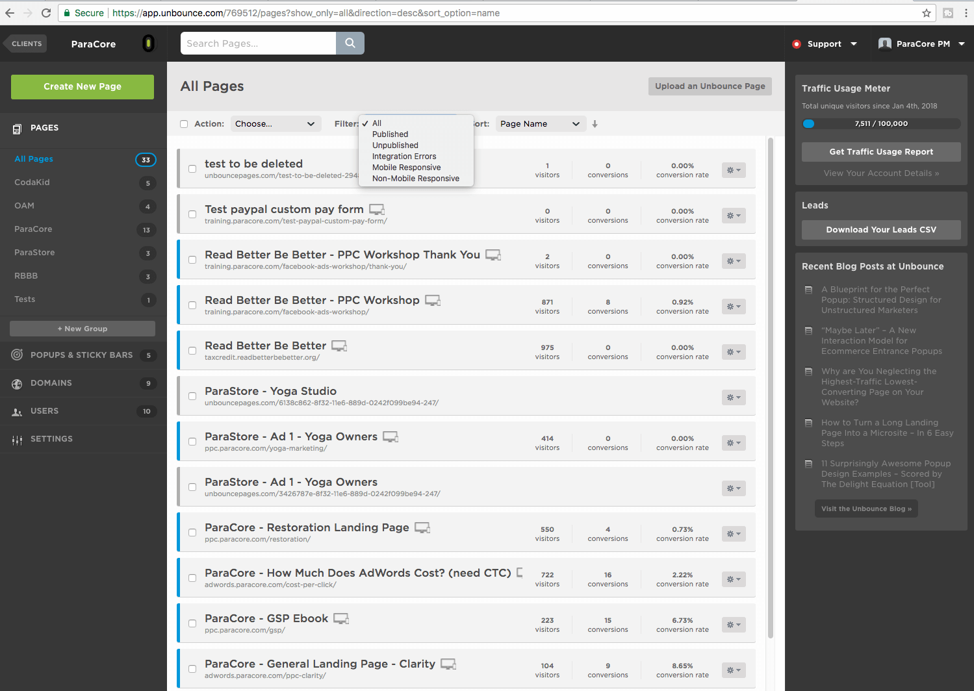Click the Settings sliders icon
Viewport: 974px width, 691px height.
pyautogui.click(x=17, y=440)
